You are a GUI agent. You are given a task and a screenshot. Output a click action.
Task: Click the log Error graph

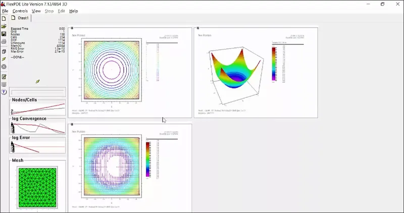coord(37,147)
